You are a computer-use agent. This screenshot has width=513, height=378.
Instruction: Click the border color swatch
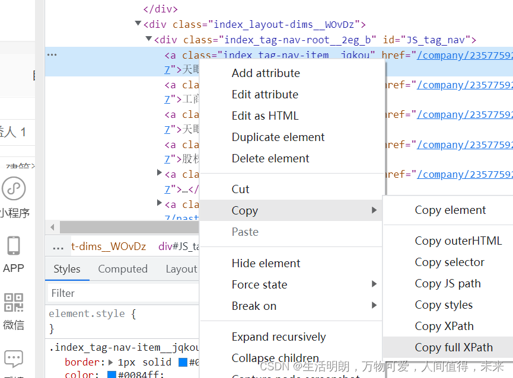point(183,362)
